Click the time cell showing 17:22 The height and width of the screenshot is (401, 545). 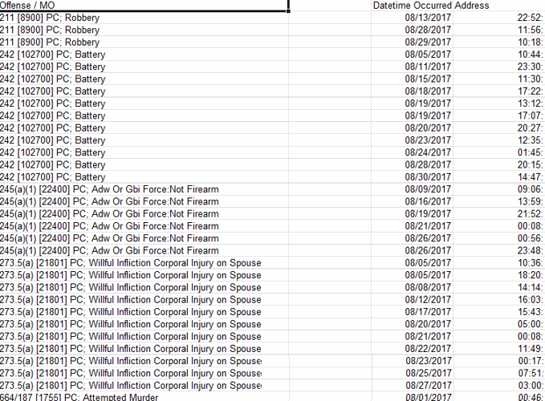pyautogui.click(x=531, y=91)
